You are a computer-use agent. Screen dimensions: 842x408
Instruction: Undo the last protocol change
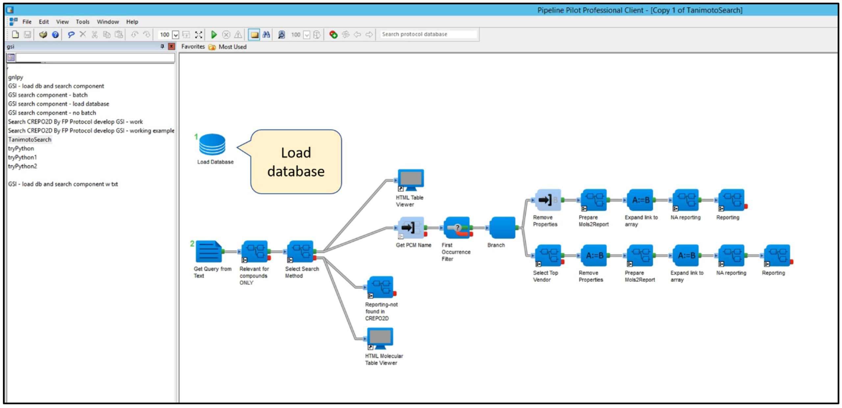pos(134,34)
